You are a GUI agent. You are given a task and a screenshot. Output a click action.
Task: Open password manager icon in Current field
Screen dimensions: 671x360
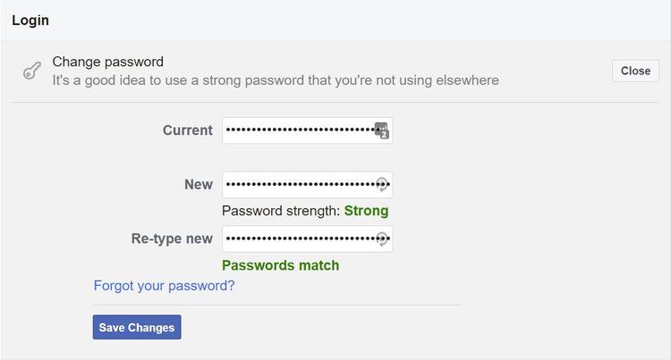point(382,130)
